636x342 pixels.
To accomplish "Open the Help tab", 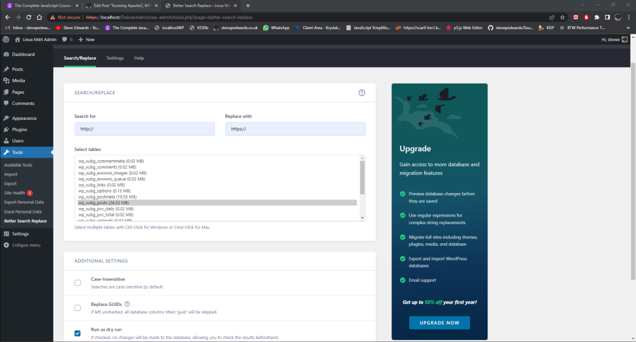I will pos(139,58).
